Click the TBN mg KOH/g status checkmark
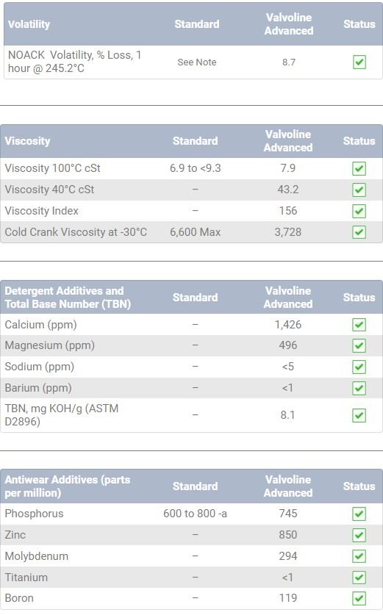 pos(359,415)
